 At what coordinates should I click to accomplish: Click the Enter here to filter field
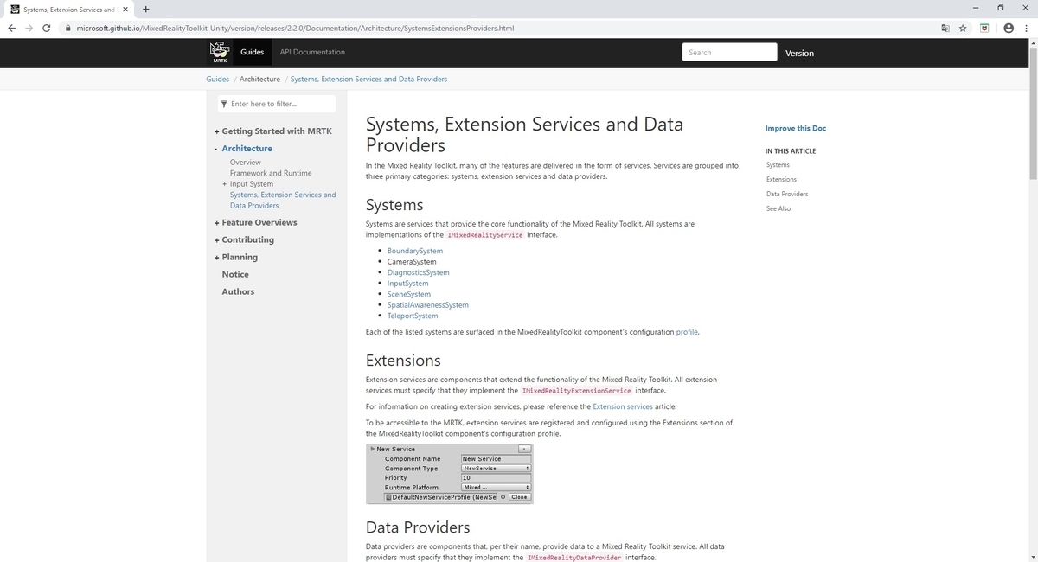pyautogui.click(x=277, y=104)
